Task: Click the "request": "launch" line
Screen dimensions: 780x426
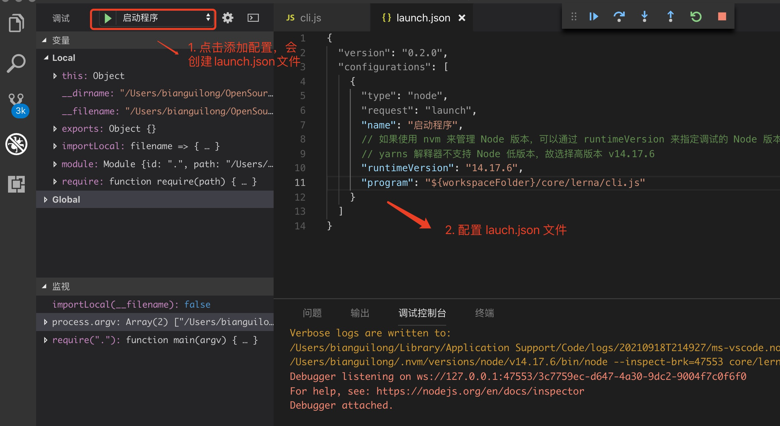Action: [419, 110]
